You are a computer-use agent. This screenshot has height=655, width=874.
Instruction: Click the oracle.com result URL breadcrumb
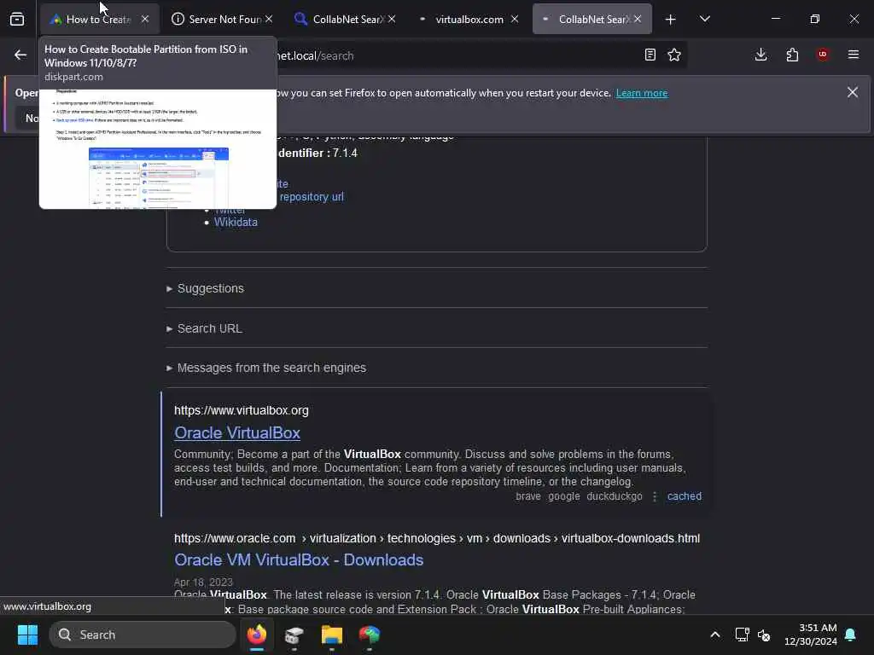click(437, 539)
